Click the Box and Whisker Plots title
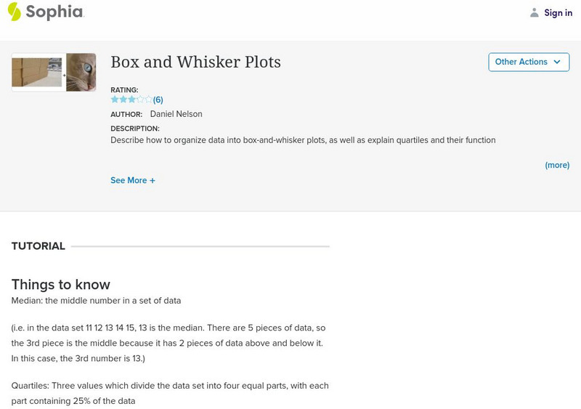The width and height of the screenshot is (581, 409). coord(195,62)
